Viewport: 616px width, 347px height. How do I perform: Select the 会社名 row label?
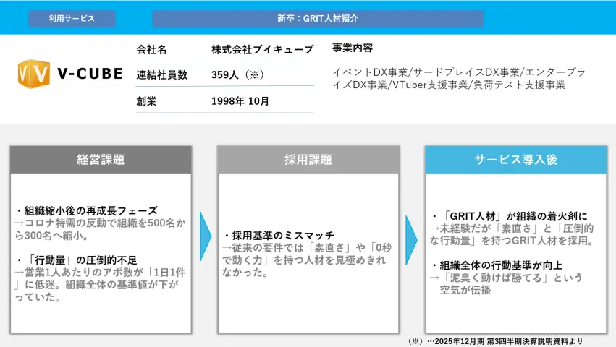coord(151,49)
